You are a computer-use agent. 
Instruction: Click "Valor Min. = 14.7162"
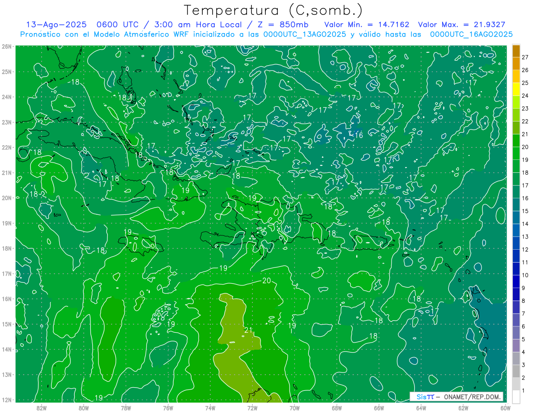[x=367, y=25]
